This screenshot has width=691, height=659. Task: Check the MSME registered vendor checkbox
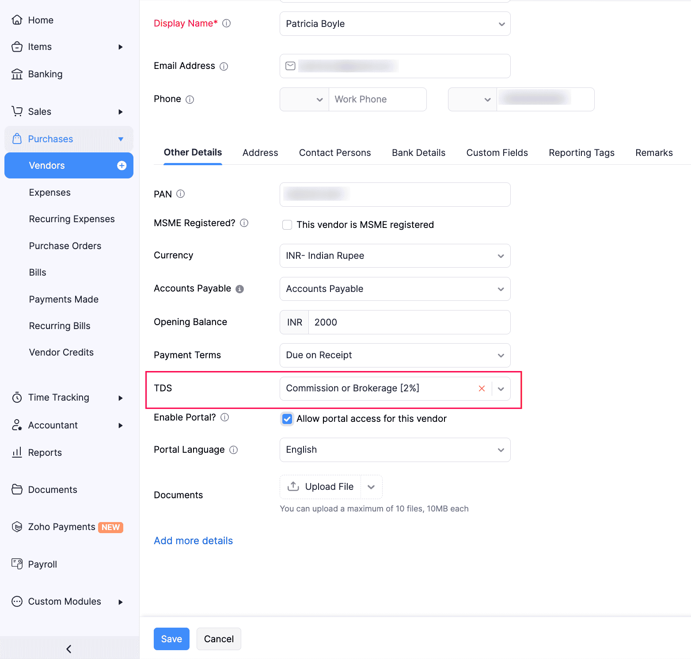(x=287, y=225)
